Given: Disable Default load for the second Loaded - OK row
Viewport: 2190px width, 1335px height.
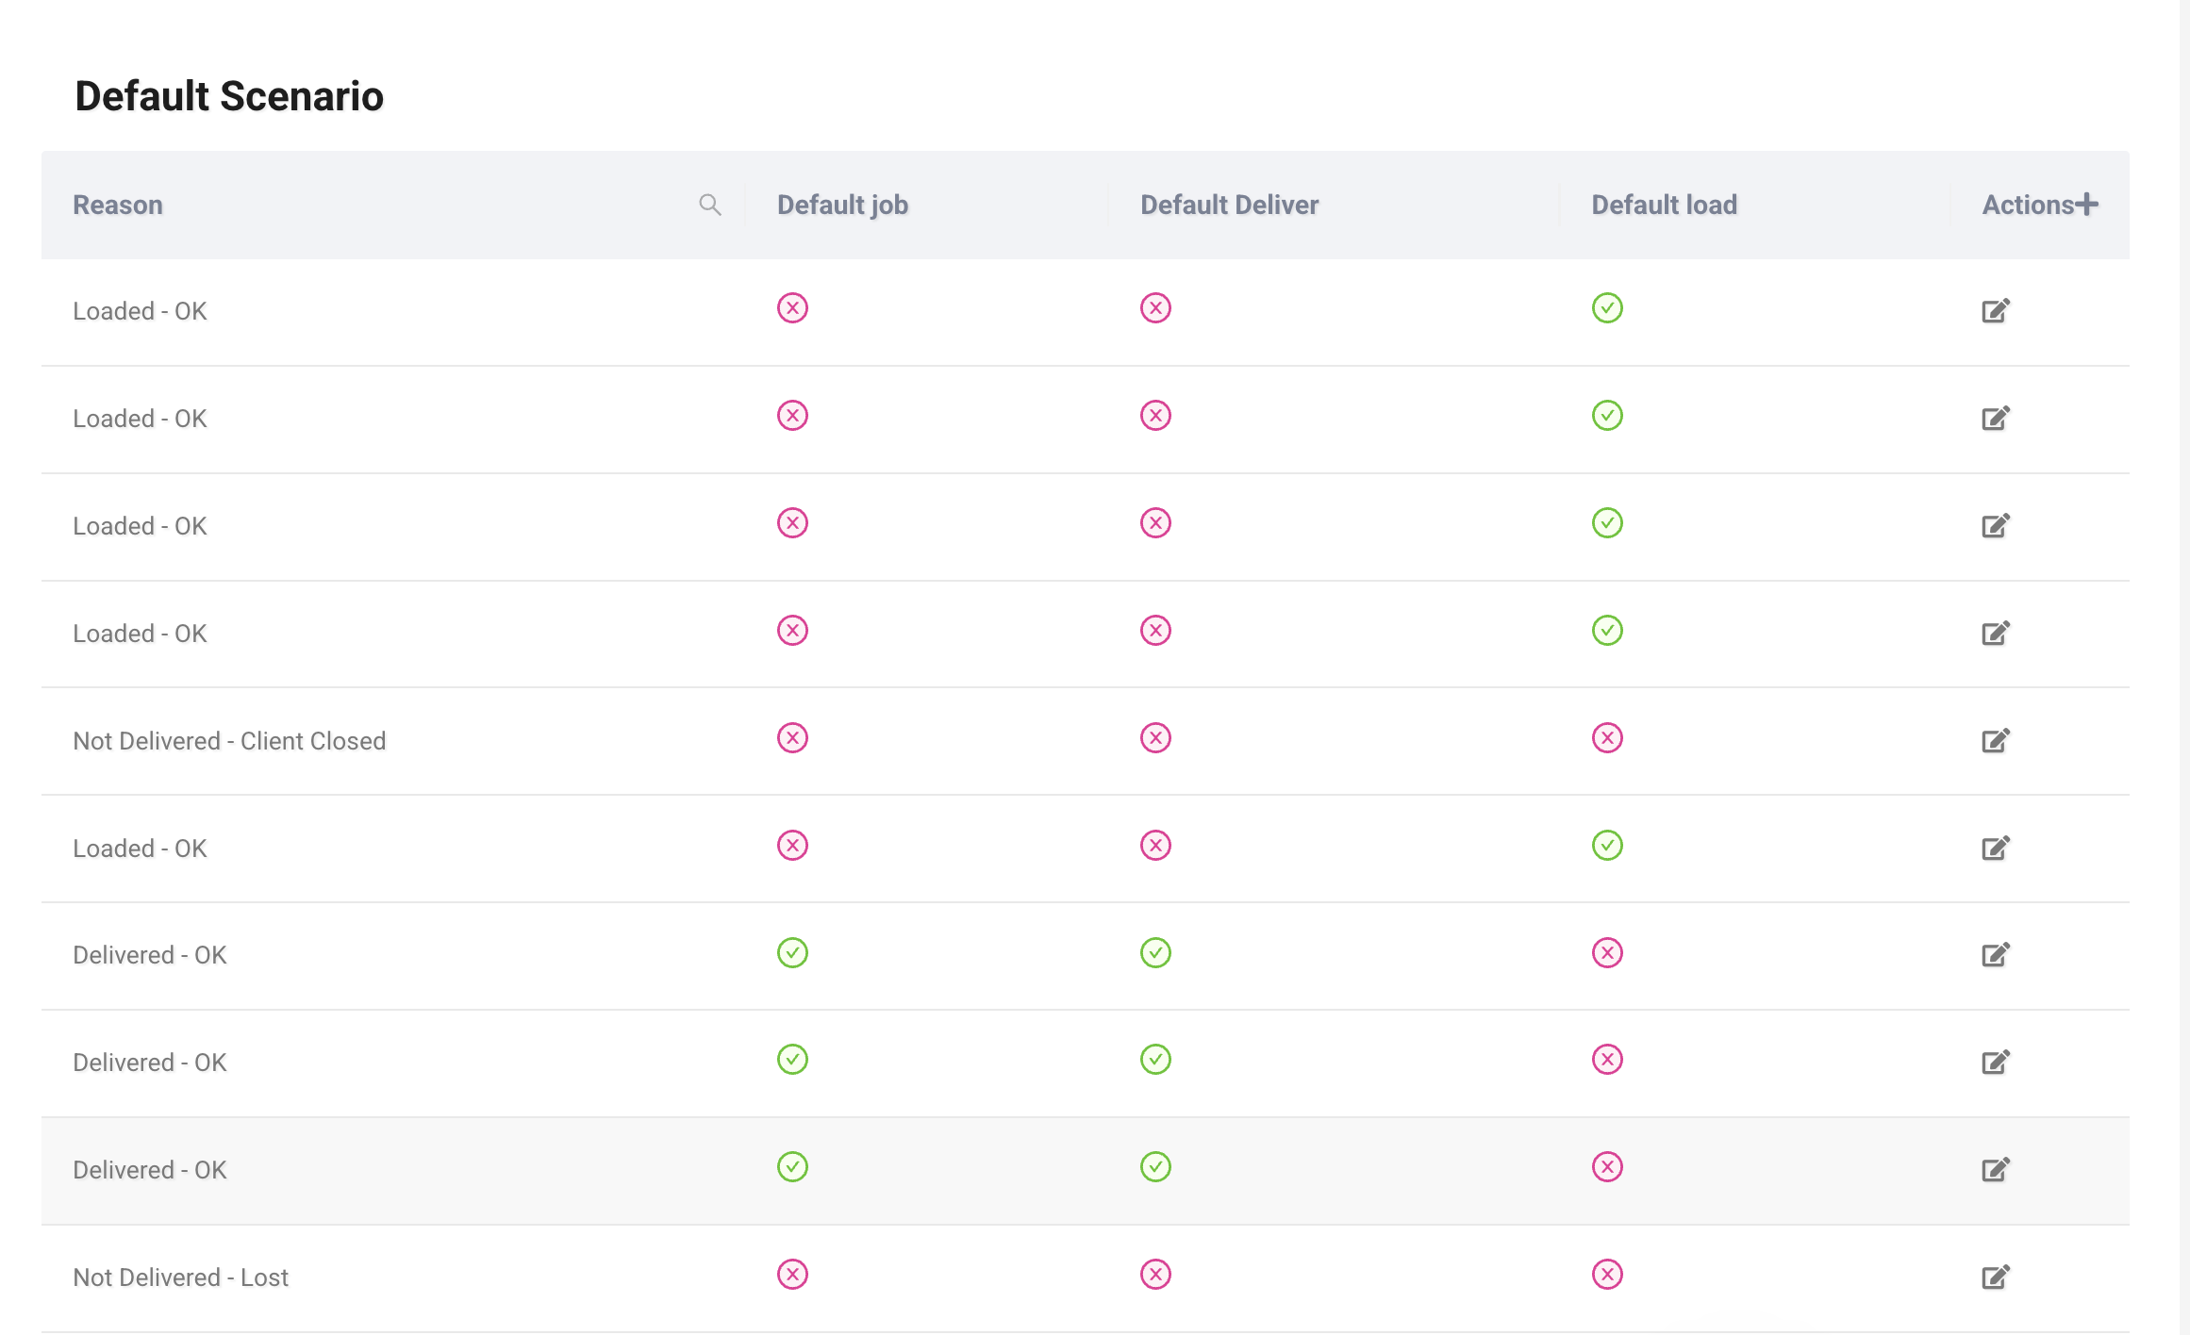Looking at the screenshot, I should click(x=1607, y=415).
